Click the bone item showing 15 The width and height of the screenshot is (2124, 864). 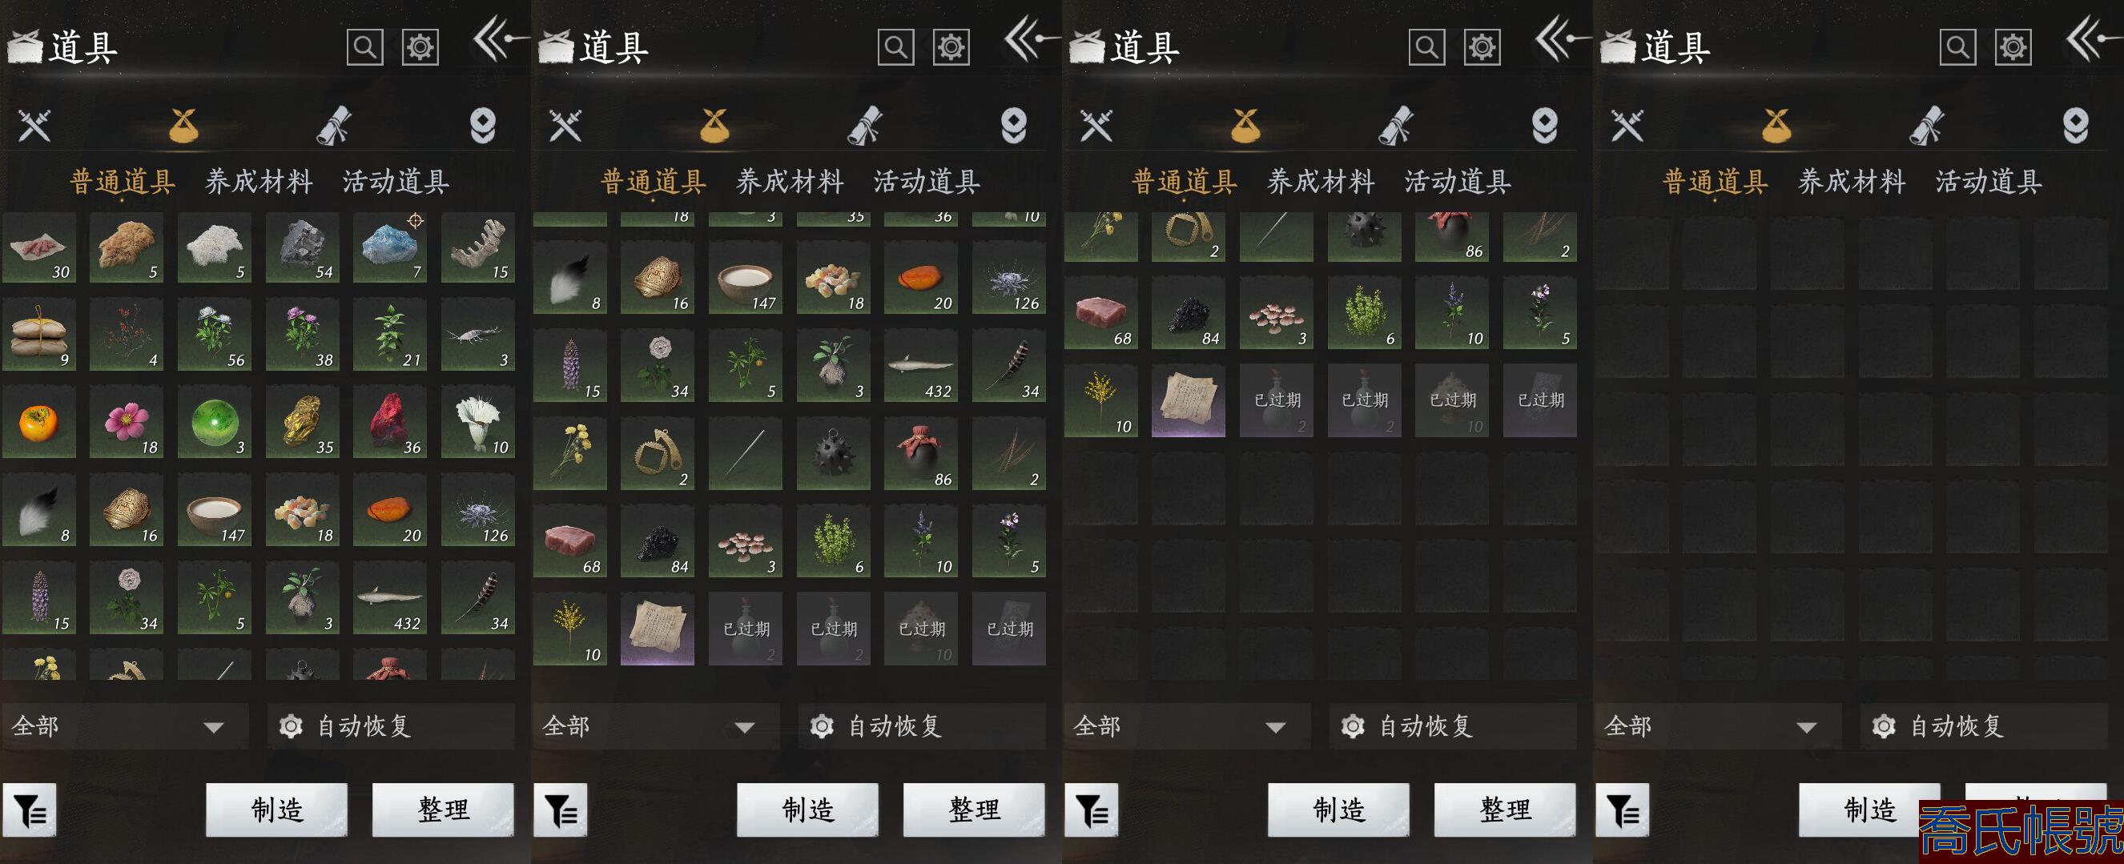coord(477,247)
